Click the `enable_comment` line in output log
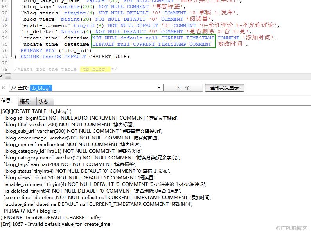Viewport: 311px width, 234px height. [x=105, y=184]
